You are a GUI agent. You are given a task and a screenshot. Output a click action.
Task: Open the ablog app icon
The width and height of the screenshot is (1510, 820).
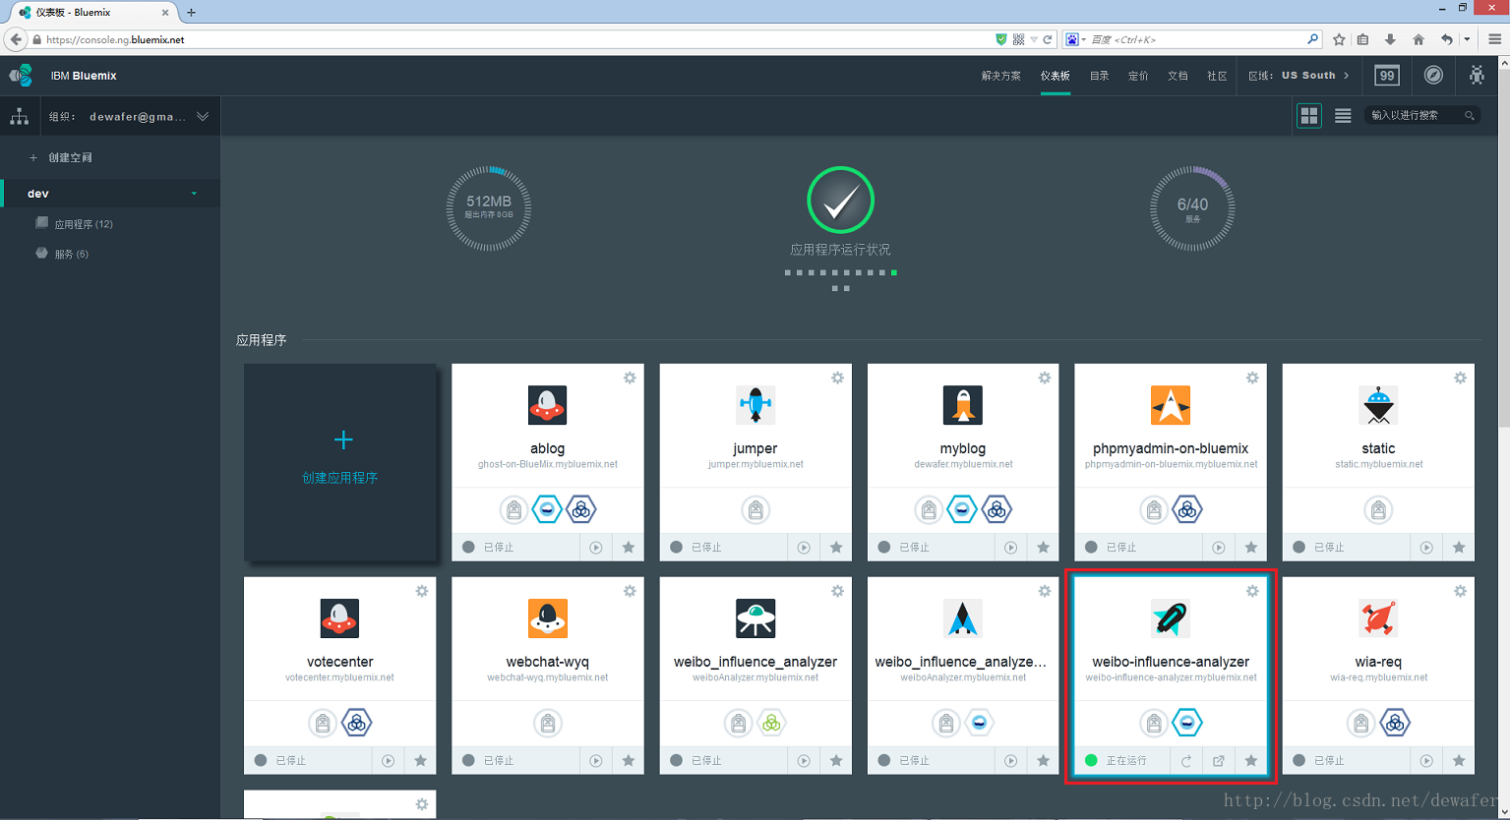pos(548,405)
